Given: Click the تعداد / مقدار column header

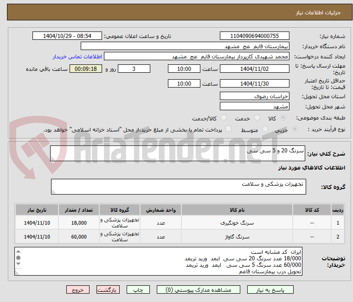Looking at the screenshot, I should (x=79, y=210).
